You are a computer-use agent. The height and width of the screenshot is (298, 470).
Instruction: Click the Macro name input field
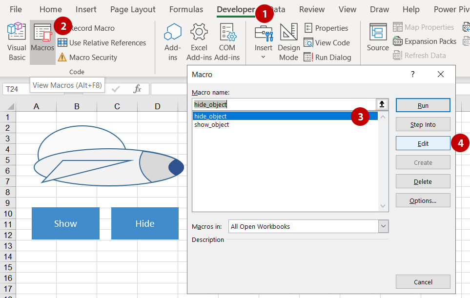pyautogui.click(x=283, y=104)
